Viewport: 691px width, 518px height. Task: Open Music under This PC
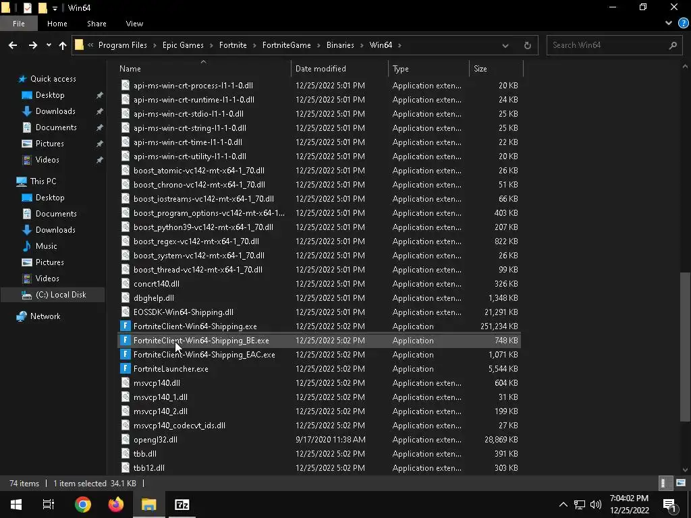tap(47, 246)
